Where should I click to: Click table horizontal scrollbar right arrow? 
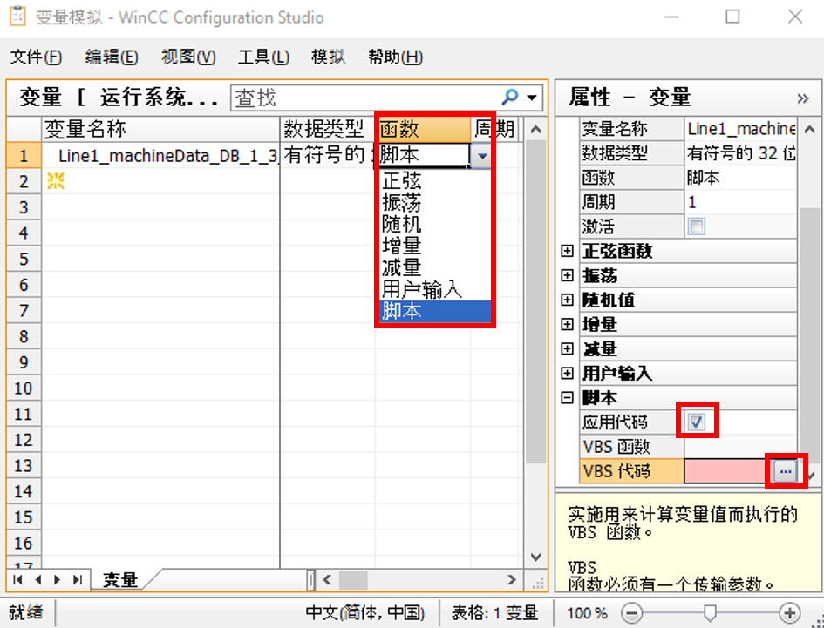(511, 580)
